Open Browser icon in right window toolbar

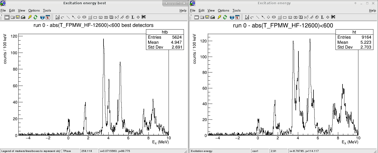237,17
